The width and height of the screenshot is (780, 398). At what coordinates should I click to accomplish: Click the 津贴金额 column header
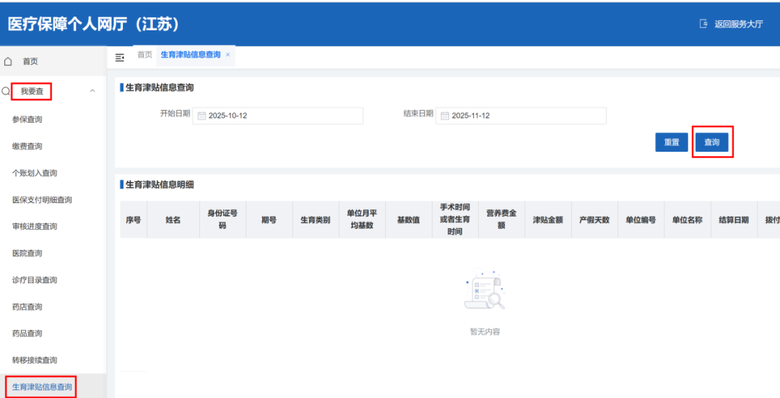pos(547,220)
